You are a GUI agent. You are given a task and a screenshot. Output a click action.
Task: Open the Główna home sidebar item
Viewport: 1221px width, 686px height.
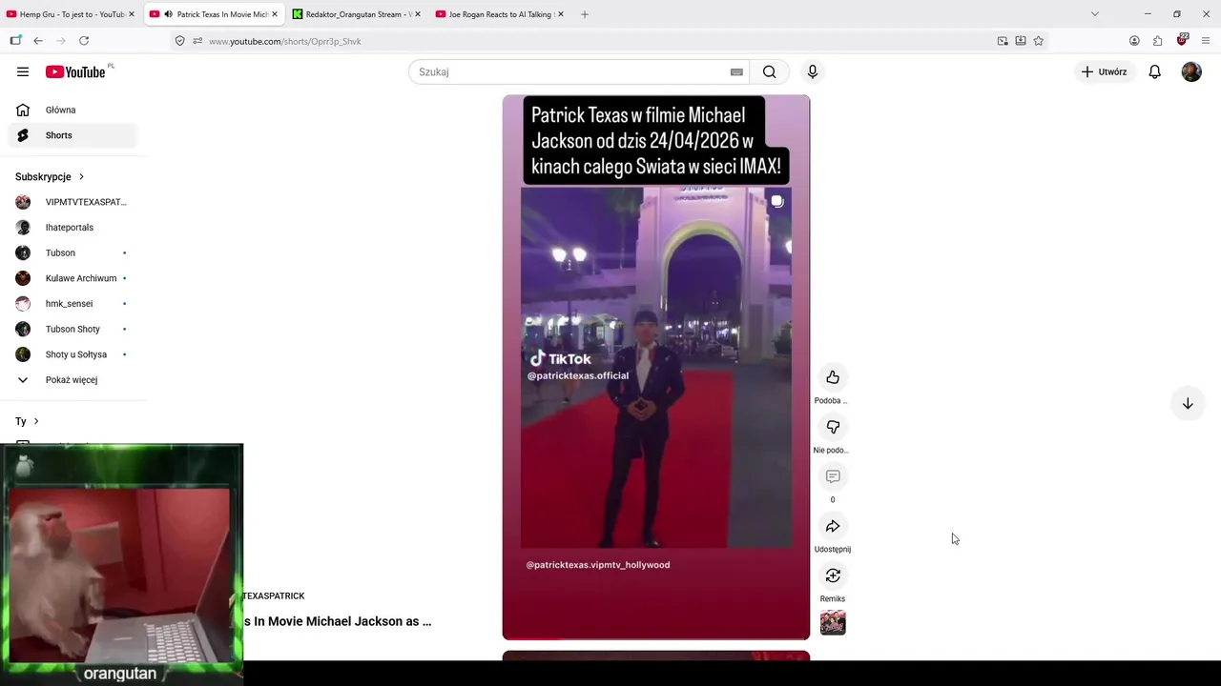73,110
